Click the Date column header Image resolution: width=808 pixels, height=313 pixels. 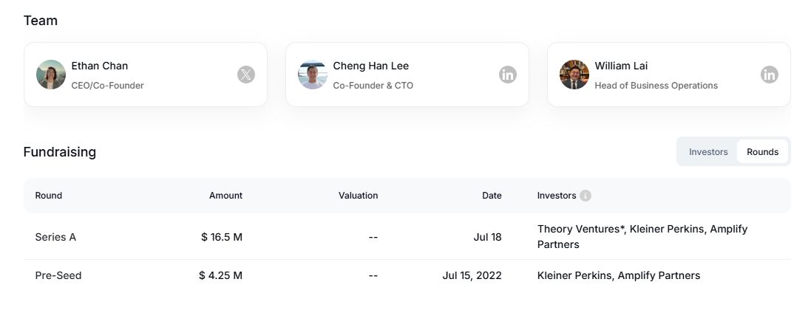coord(492,196)
